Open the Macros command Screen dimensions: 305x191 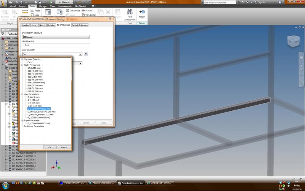click(87, 11)
